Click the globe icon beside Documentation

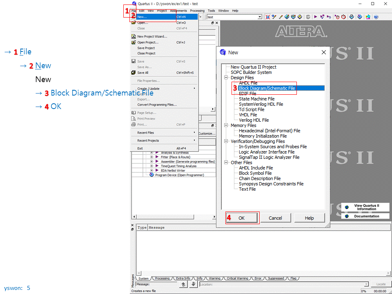[347, 216]
